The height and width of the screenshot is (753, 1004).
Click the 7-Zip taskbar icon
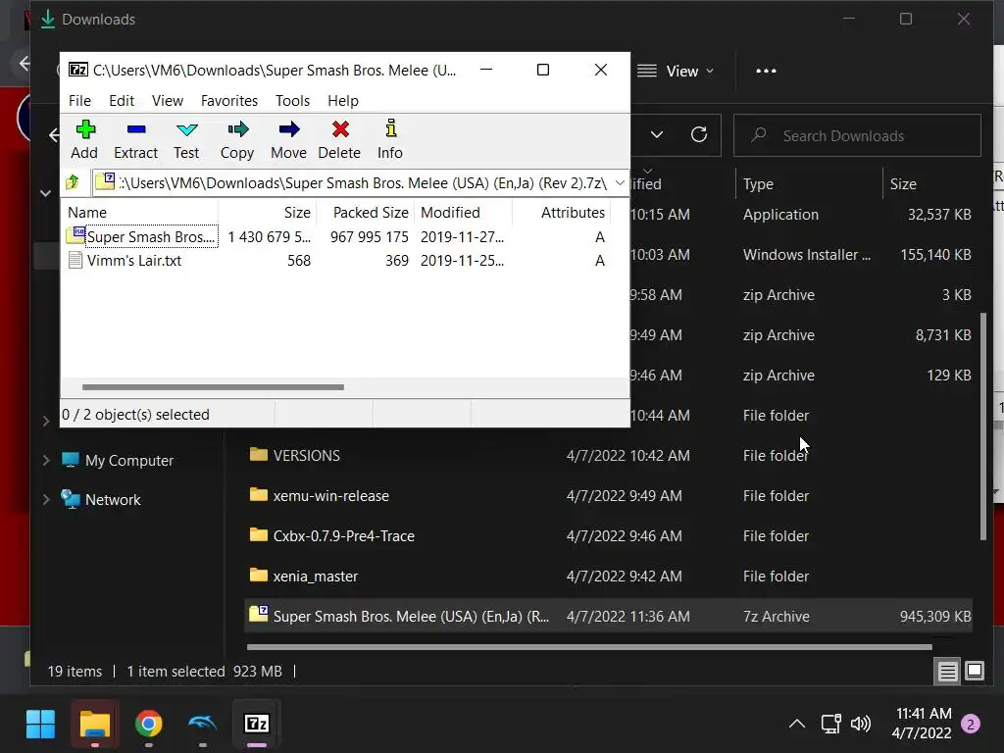tap(257, 725)
